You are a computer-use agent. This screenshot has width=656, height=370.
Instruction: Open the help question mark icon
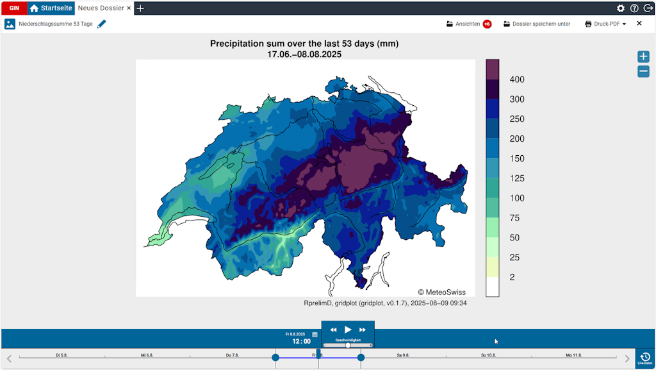tap(634, 8)
